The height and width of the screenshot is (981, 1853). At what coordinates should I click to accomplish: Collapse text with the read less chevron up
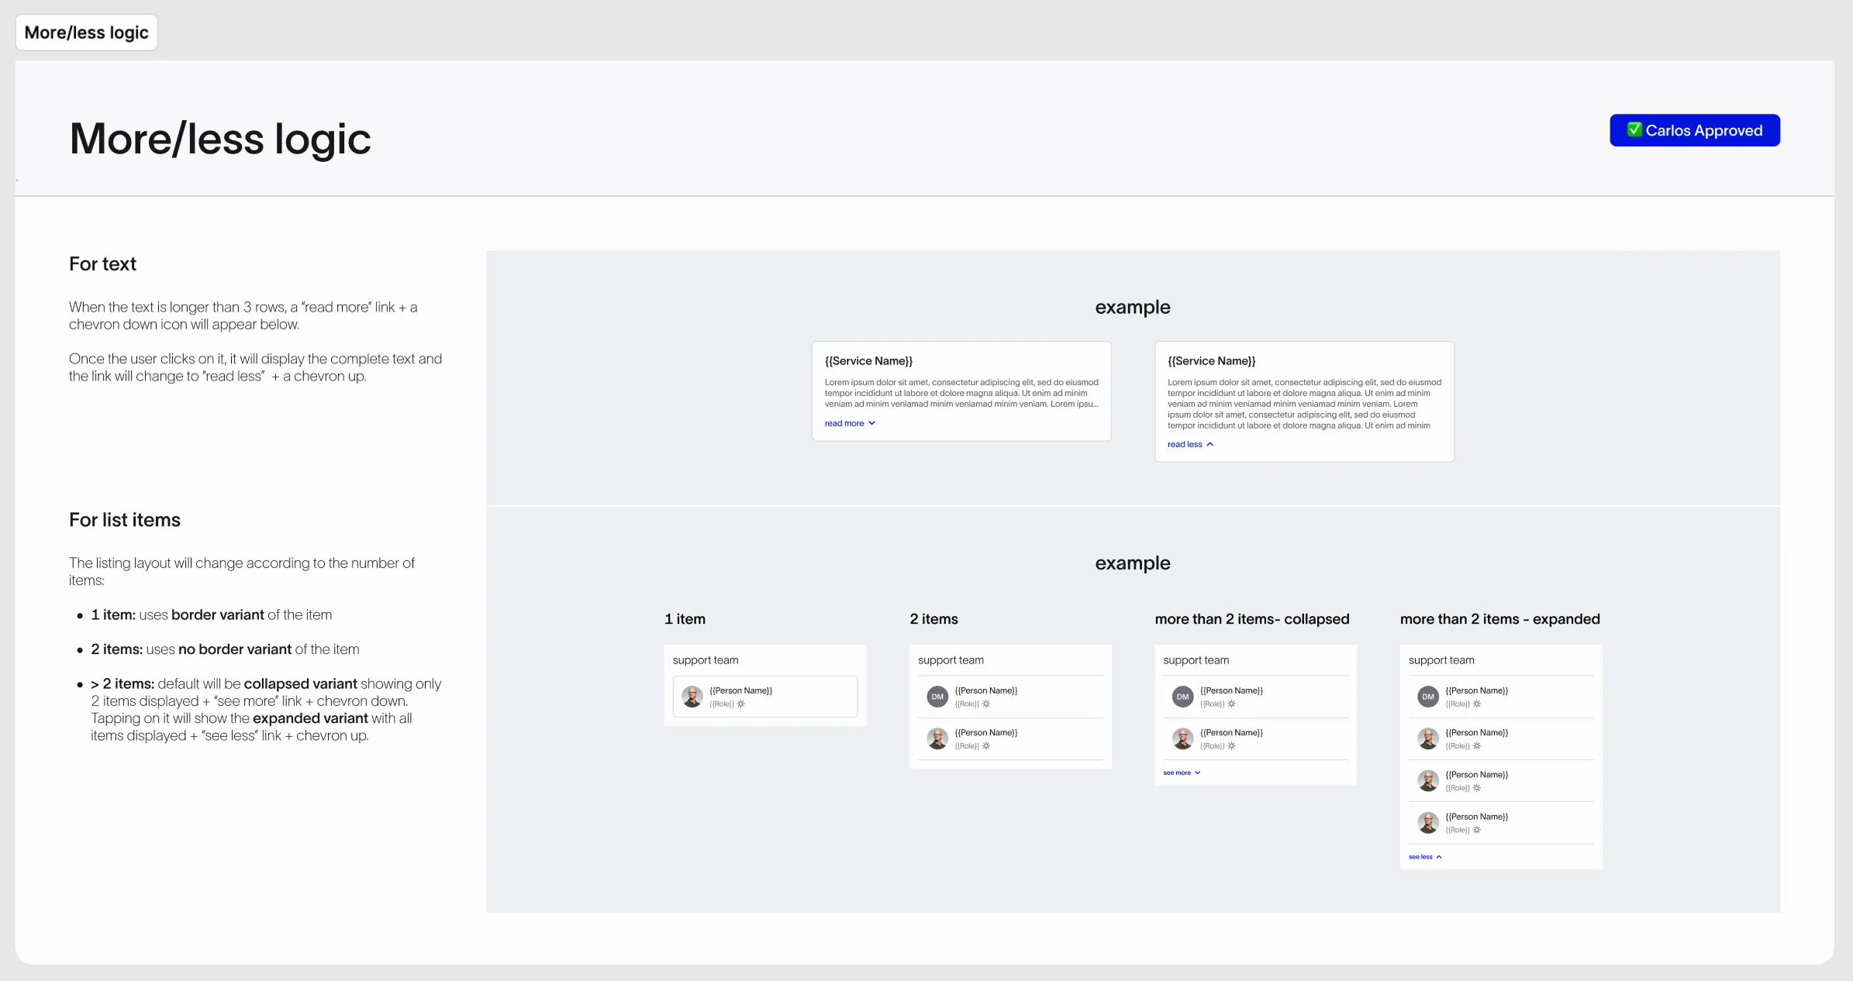pyautogui.click(x=1209, y=444)
